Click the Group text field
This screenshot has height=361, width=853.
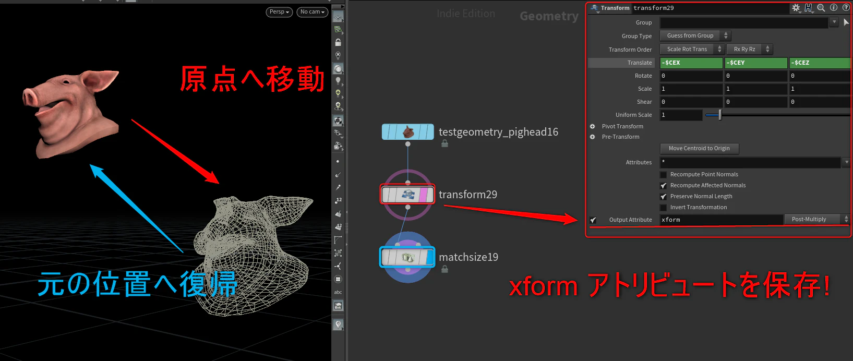744,22
